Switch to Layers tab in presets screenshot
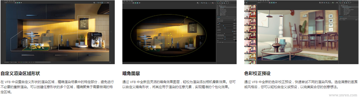359x98 pixels. coord(340,1)
